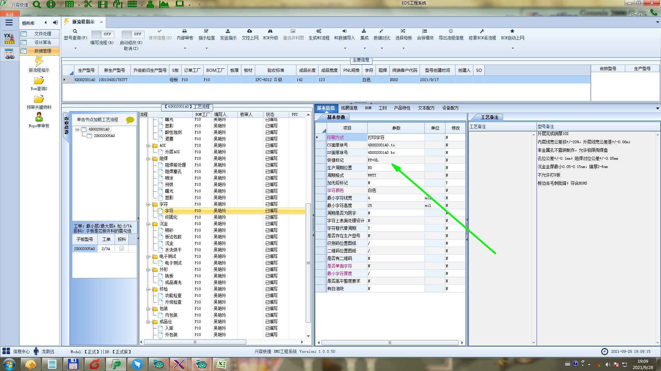Open 设计算法 in component library
Viewport: 661px width, 371px height.
39,42
